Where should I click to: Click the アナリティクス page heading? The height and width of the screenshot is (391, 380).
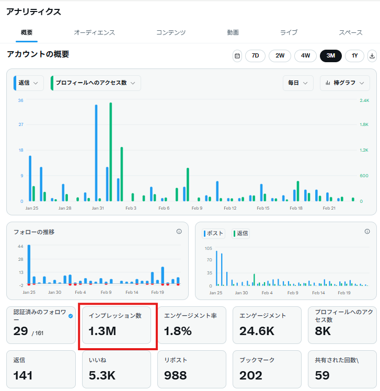coord(33,11)
